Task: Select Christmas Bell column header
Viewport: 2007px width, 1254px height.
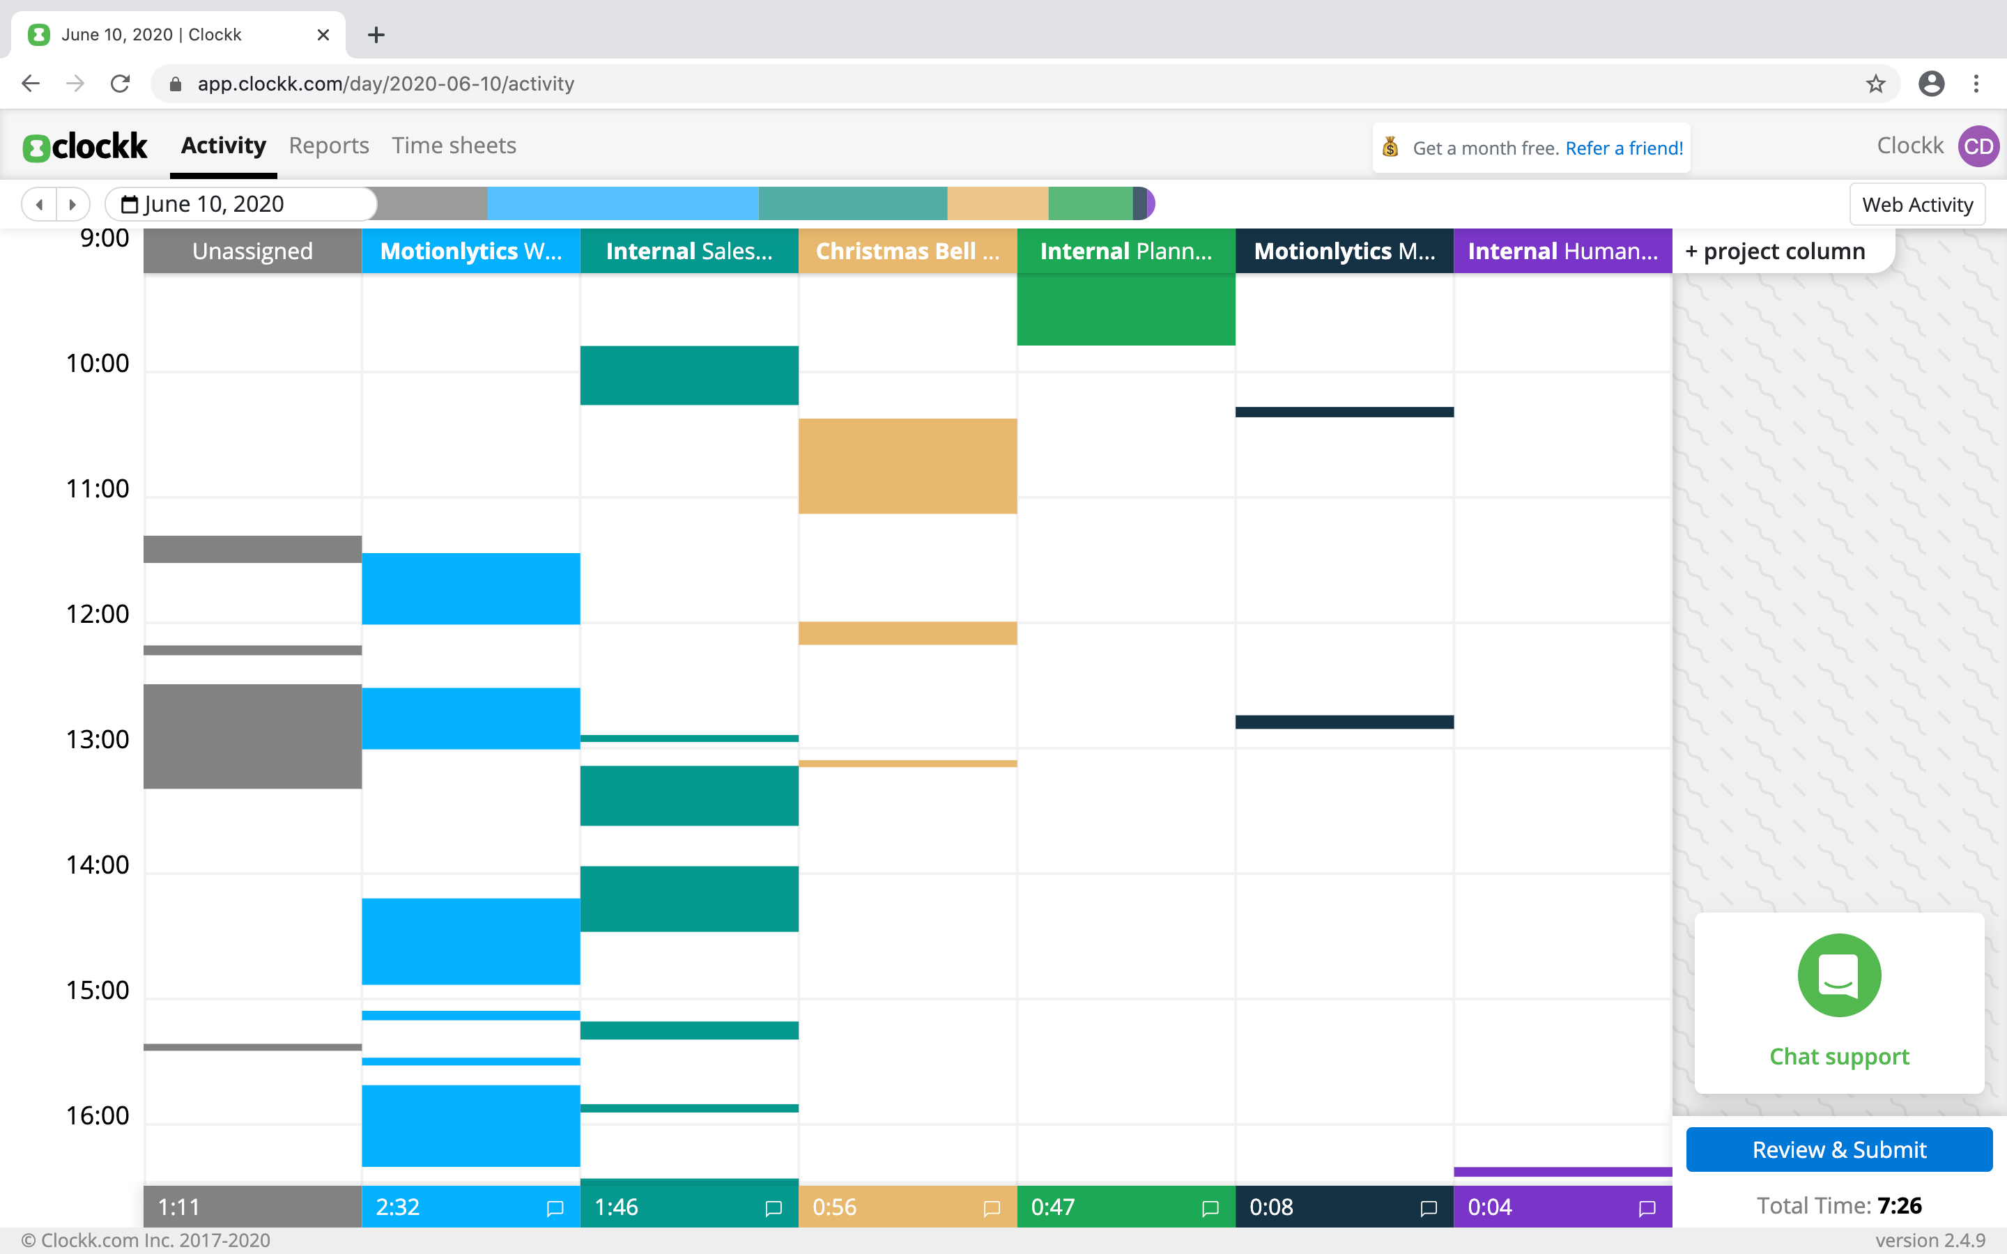Action: (907, 251)
